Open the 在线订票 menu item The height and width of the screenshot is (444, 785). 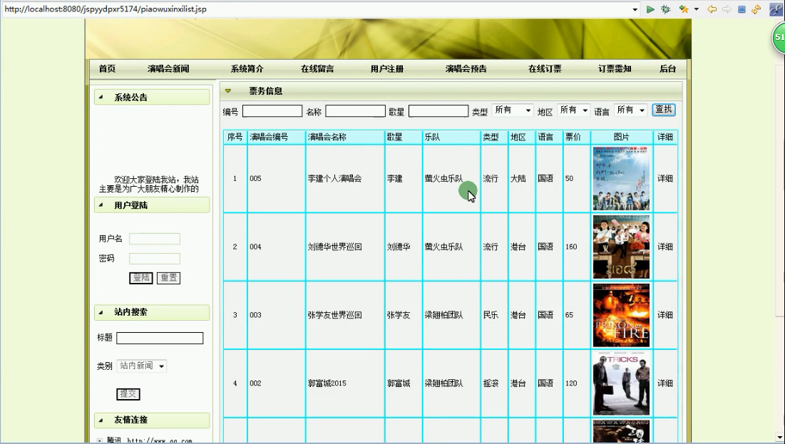(x=545, y=69)
